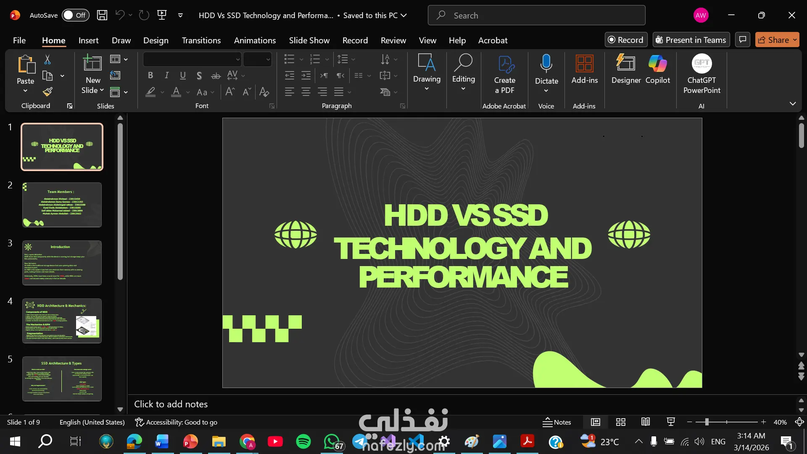Fit slide to current window icon
This screenshot has width=807, height=454.
[799, 422]
